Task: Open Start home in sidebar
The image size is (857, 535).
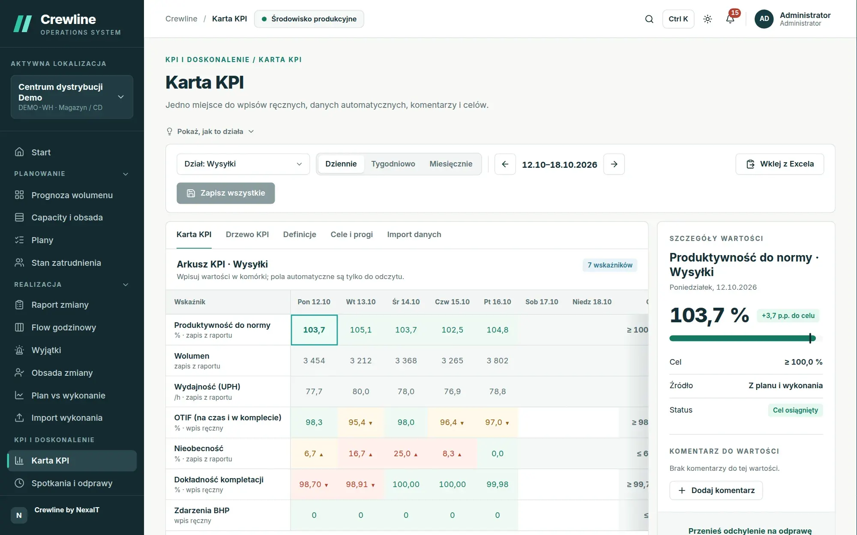Action: click(x=72, y=152)
